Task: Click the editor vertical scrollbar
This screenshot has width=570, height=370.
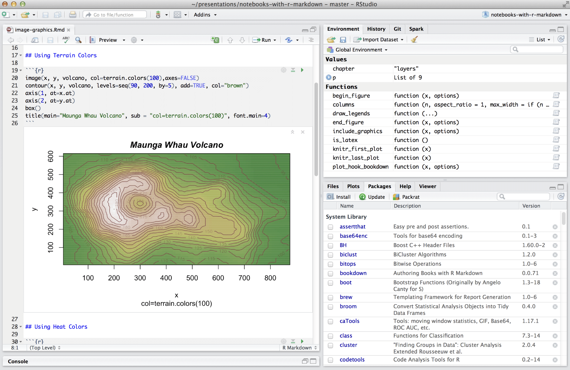Action: pos(316,129)
